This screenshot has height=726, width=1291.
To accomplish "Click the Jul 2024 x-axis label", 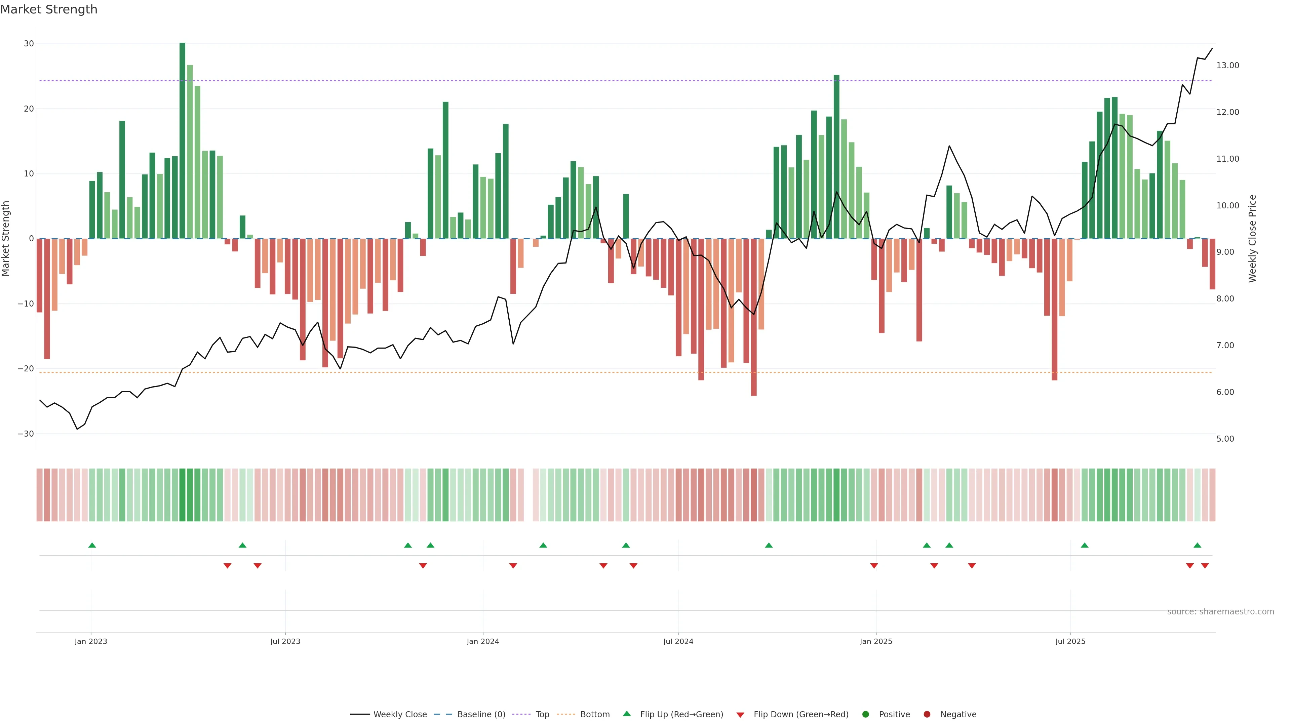I will [x=678, y=641].
